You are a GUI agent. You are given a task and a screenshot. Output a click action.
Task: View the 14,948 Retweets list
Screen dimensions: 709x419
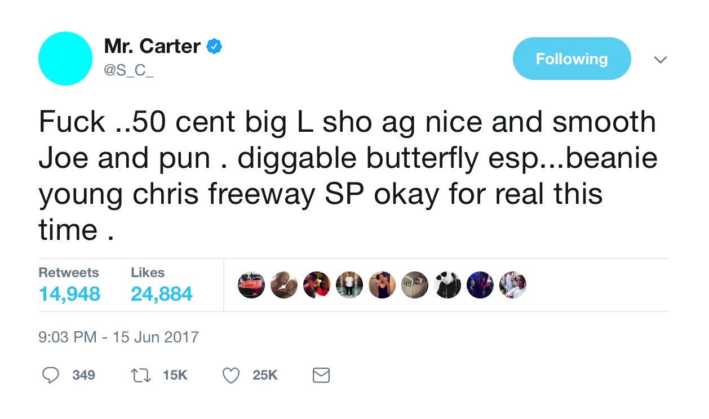tap(69, 285)
